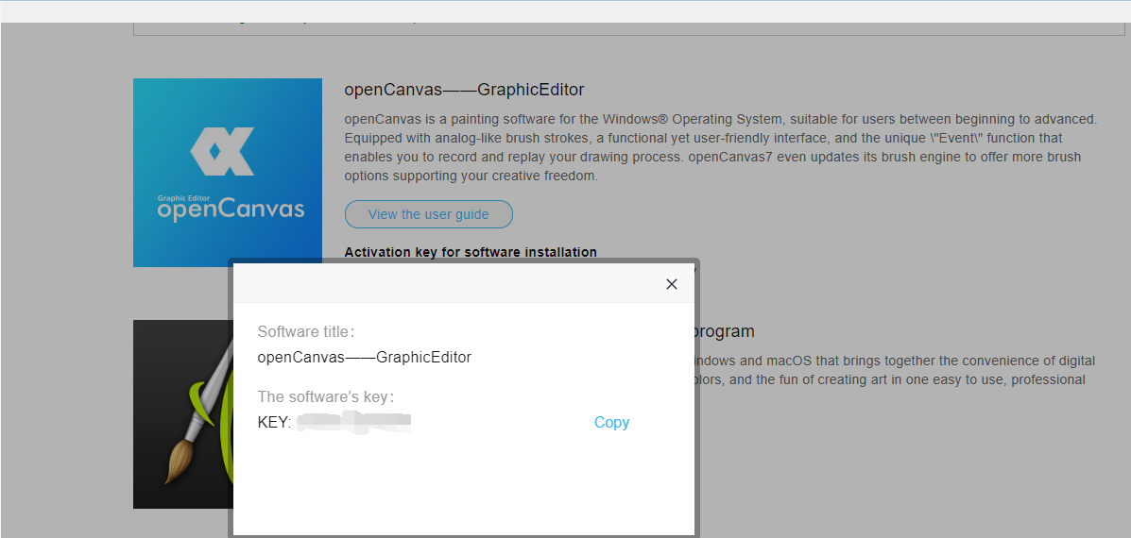
Task: Click the openCanvas logo thumbnail
Action: coord(228,173)
